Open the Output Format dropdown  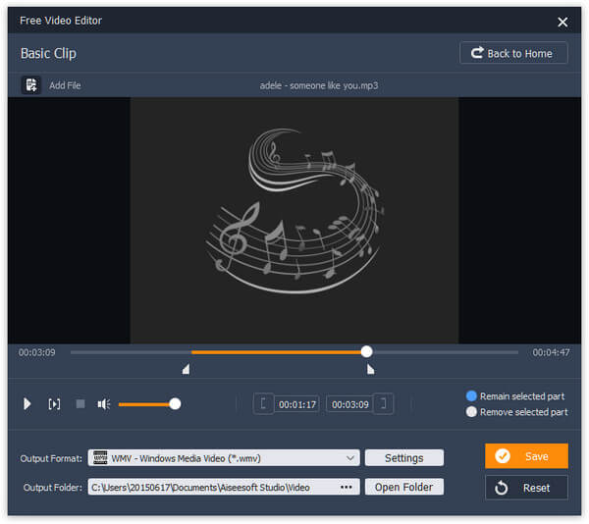point(224,458)
